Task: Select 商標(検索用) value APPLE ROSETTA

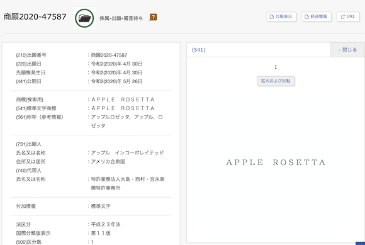Action: (123, 100)
